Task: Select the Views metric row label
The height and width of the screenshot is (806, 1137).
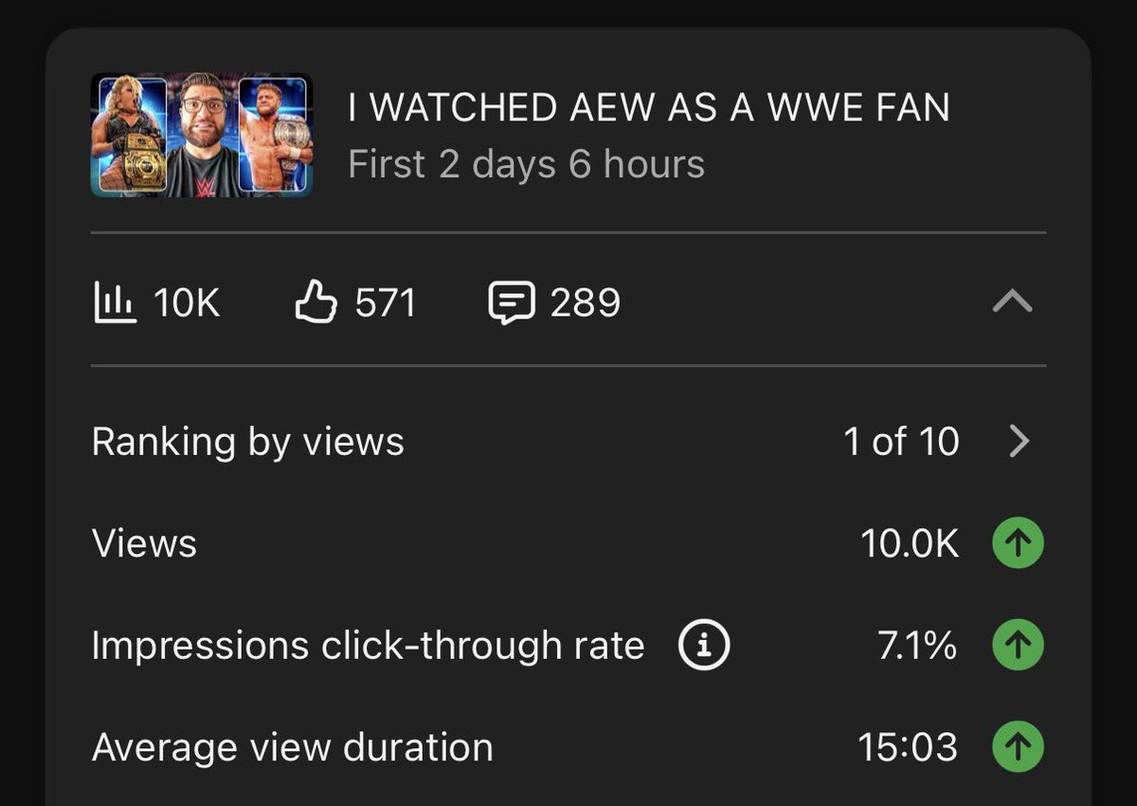Action: tap(144, 543)
